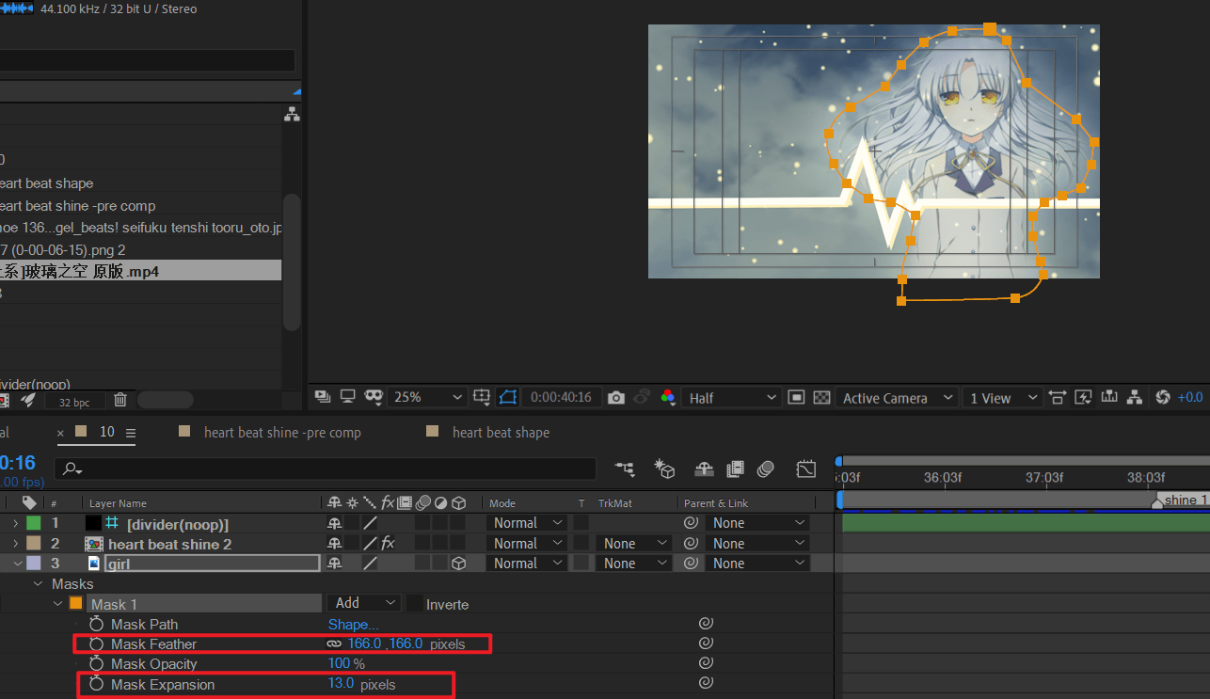Open the 1 View layout dropdown
1210x699 pixels.
(1003, 398)
